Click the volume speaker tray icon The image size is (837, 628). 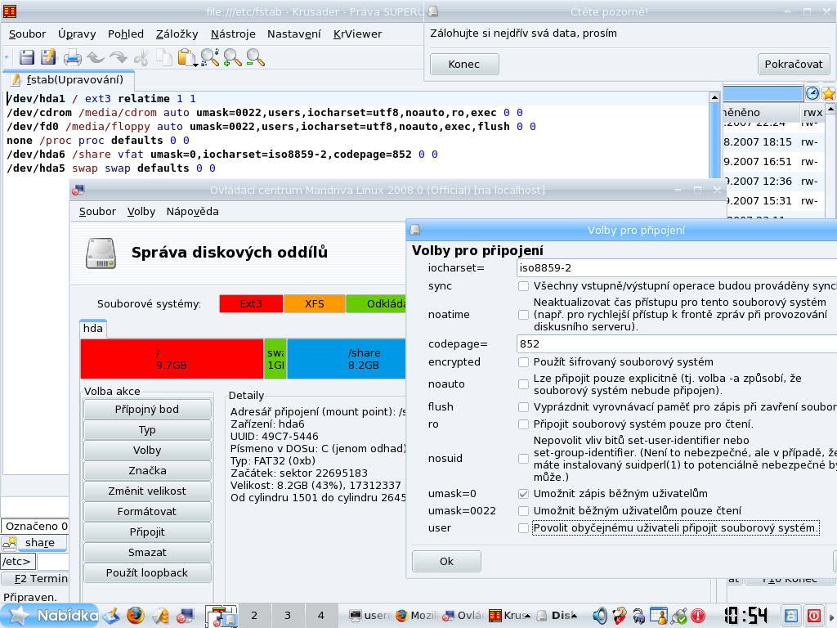(x=600, y=616)
